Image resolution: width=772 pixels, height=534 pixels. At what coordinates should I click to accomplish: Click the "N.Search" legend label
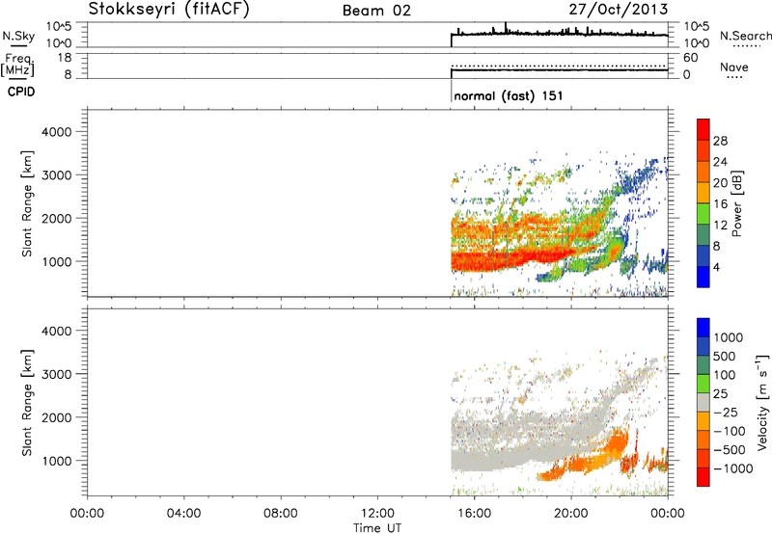pos(745,36)
